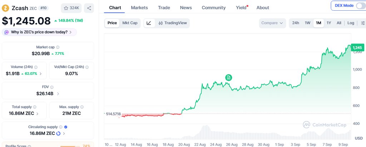Click the FDV info icon

click(x=51, y=87)
